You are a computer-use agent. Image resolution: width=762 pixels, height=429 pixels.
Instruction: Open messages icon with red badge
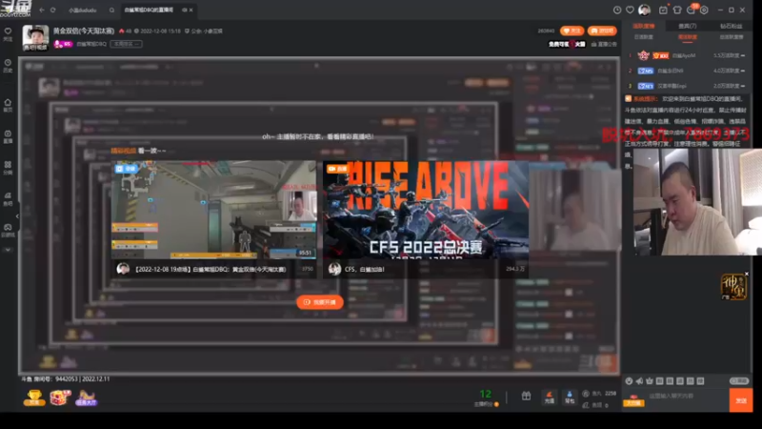click(692, 10)
